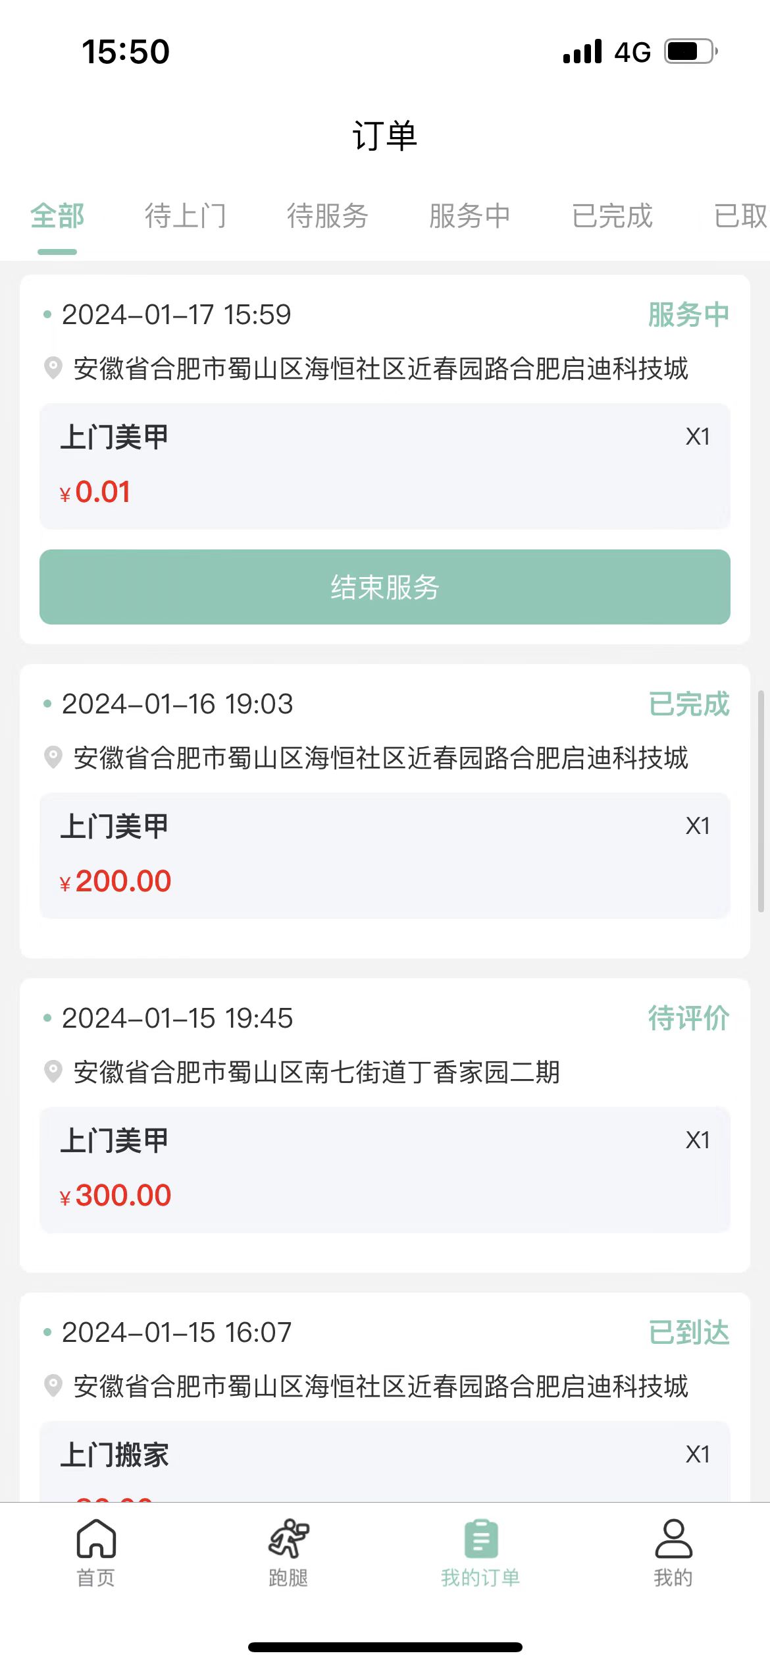
Task: Switch to the 待服务 tab
Action: 328,216
